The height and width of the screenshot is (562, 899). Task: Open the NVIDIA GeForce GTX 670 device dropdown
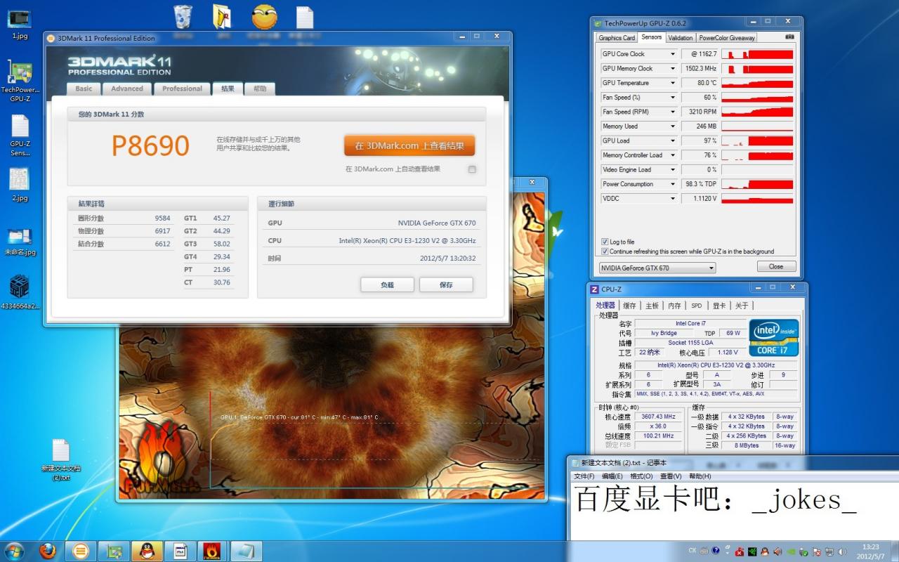click(657, 268)
